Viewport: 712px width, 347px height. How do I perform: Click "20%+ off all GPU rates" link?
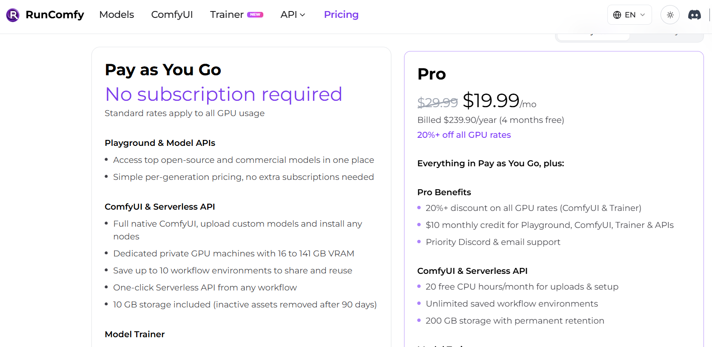click(x=464, y=135)
